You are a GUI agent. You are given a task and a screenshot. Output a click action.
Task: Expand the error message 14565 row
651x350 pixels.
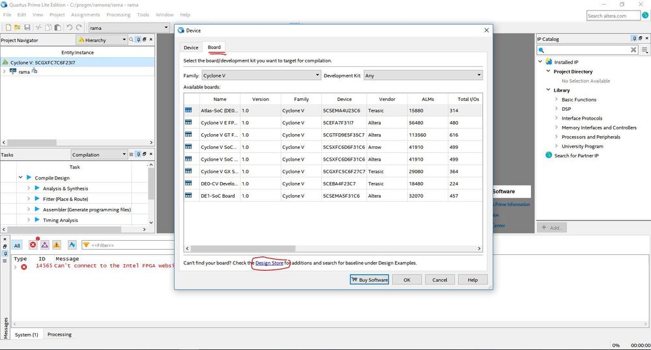[16, 267]
